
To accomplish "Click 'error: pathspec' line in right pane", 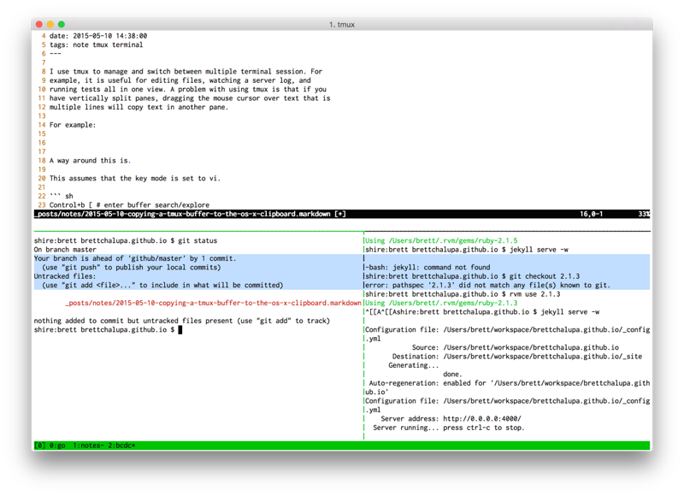I will [x=487, y=285].
